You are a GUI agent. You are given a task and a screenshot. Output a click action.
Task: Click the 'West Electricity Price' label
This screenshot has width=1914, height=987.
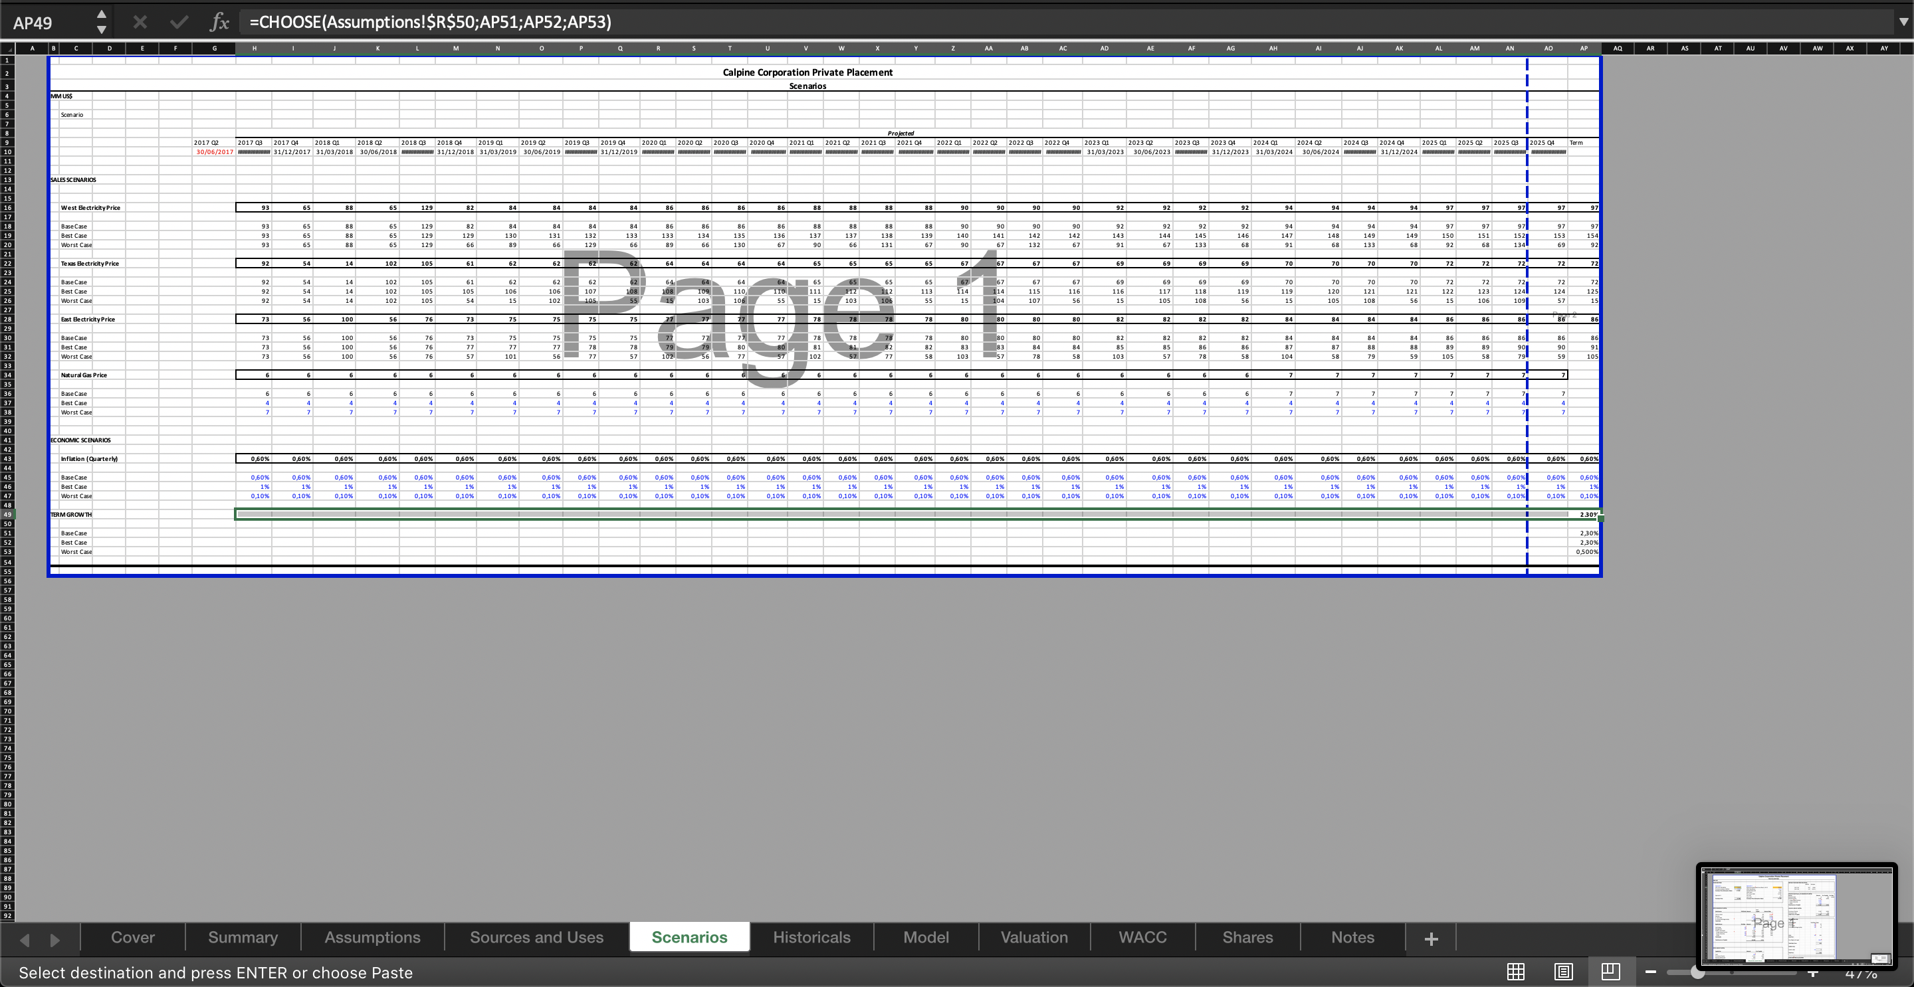point(90,208)
